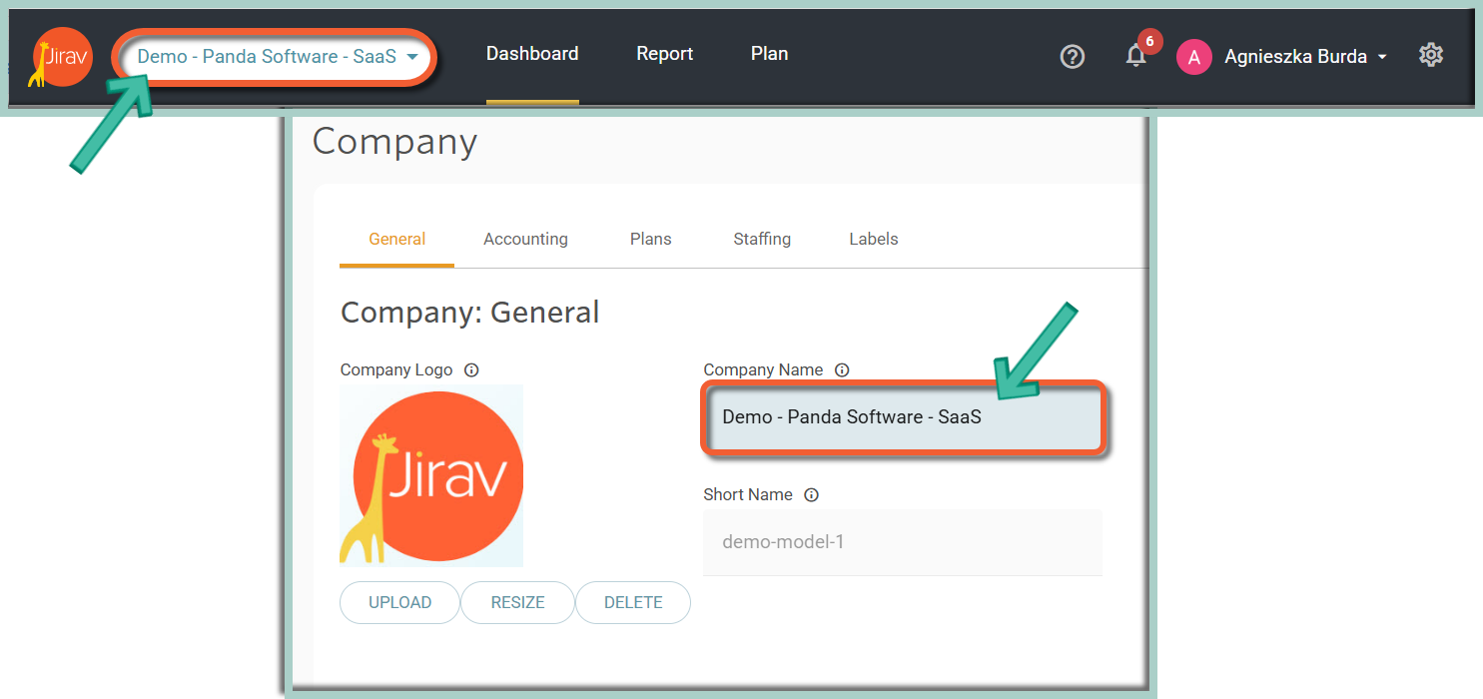Open the settings gear icon
This screenshot has width=1483, height=699.
pyautogui.click(x=1431, y=56)
